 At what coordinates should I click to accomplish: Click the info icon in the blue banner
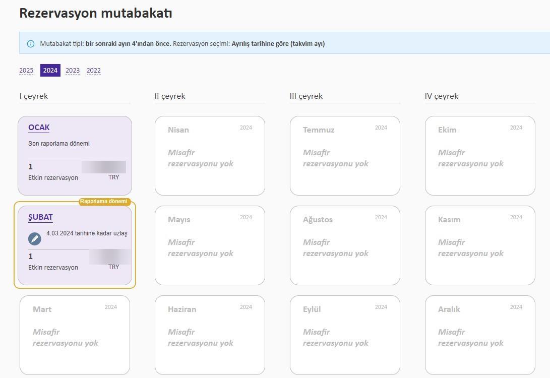pos(31,44)
